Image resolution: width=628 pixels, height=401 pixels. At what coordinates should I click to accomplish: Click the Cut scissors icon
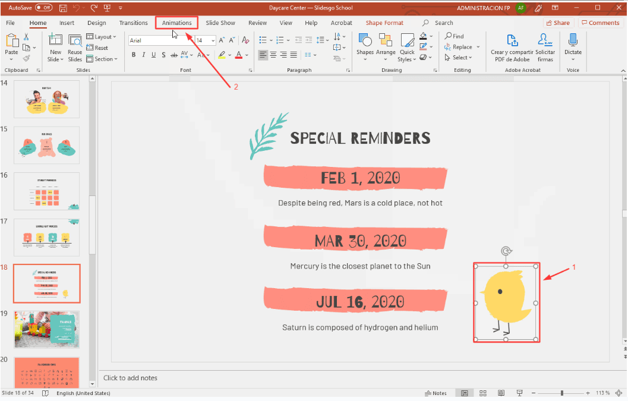click(x=26, y=37)
